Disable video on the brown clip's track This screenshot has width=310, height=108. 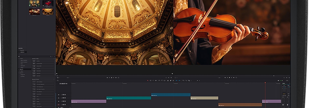click(65, 105)
